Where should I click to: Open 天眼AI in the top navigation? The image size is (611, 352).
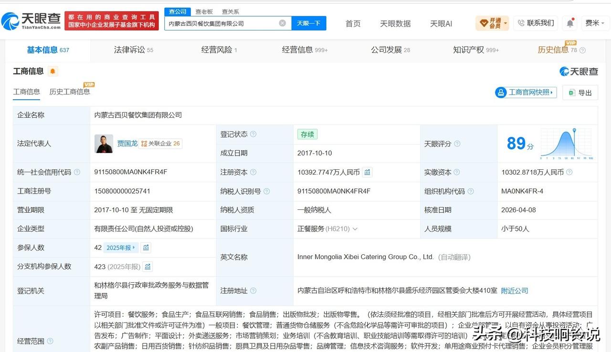tap(441, 23)
